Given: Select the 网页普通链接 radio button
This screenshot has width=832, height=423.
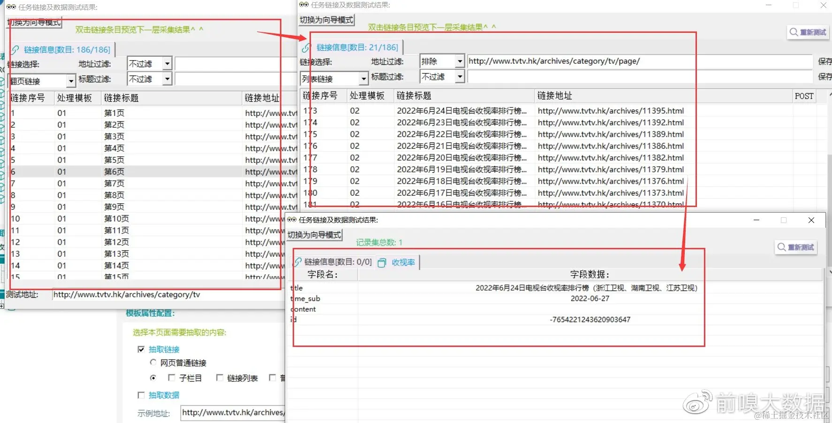Looking at the screenshot, I should click(153, 362).
